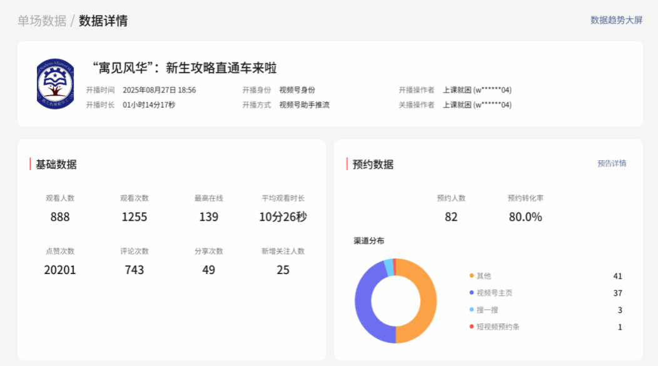Image resolution: width=658 pixels, height=366 pixels.
Task: Open the 数据趋势大屏 link
Action: pos(616,20)
